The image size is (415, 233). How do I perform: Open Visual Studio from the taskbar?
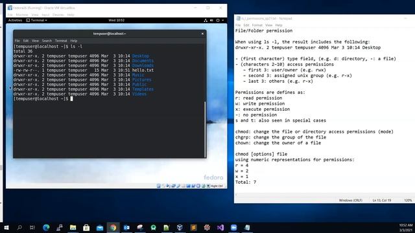coord(220,227)
